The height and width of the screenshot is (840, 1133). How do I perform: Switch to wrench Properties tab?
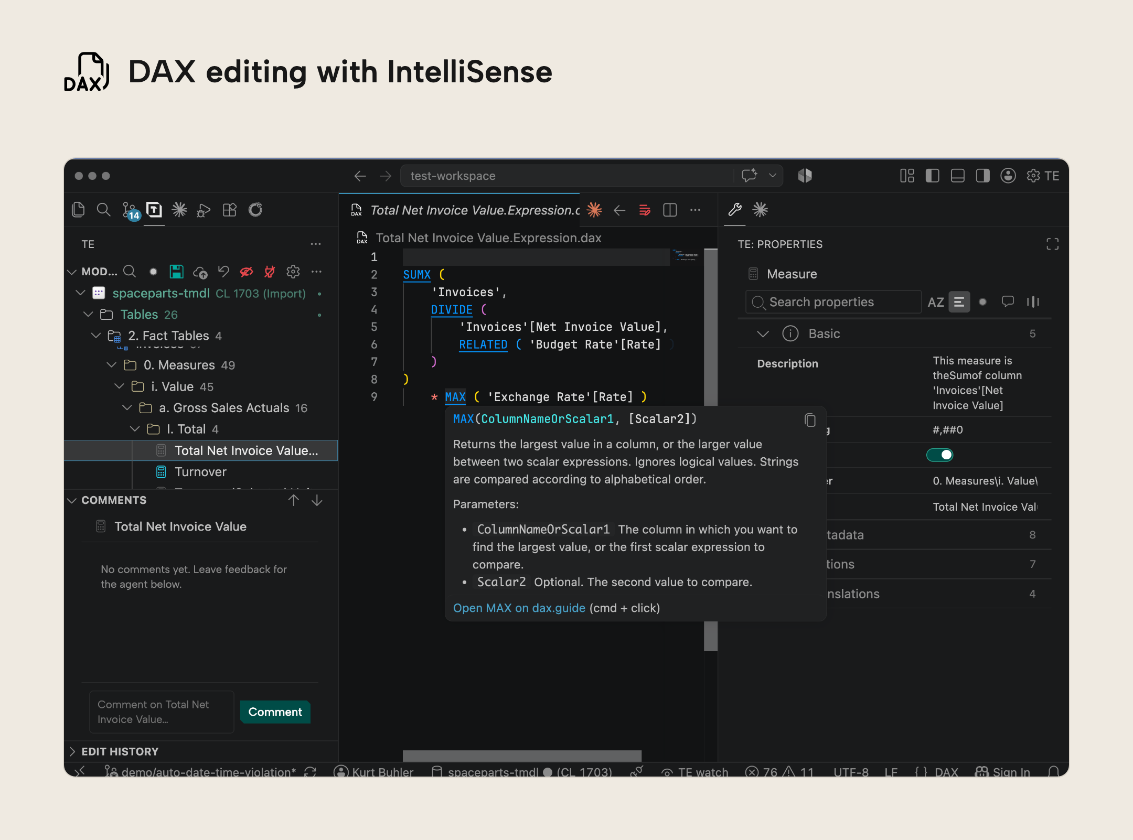click(x=735, y=210)
